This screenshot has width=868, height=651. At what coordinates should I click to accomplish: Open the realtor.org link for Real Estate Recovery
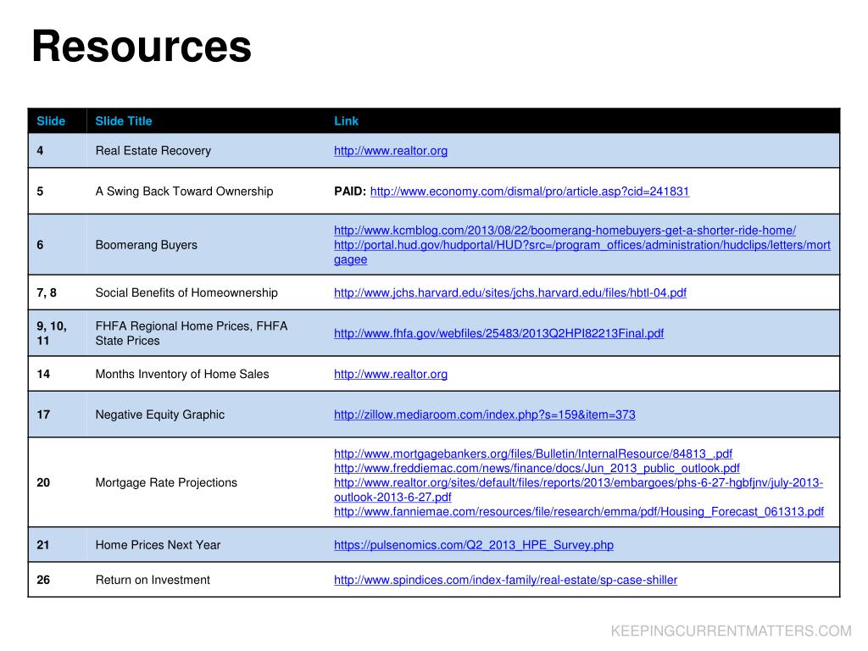(391, 151)
